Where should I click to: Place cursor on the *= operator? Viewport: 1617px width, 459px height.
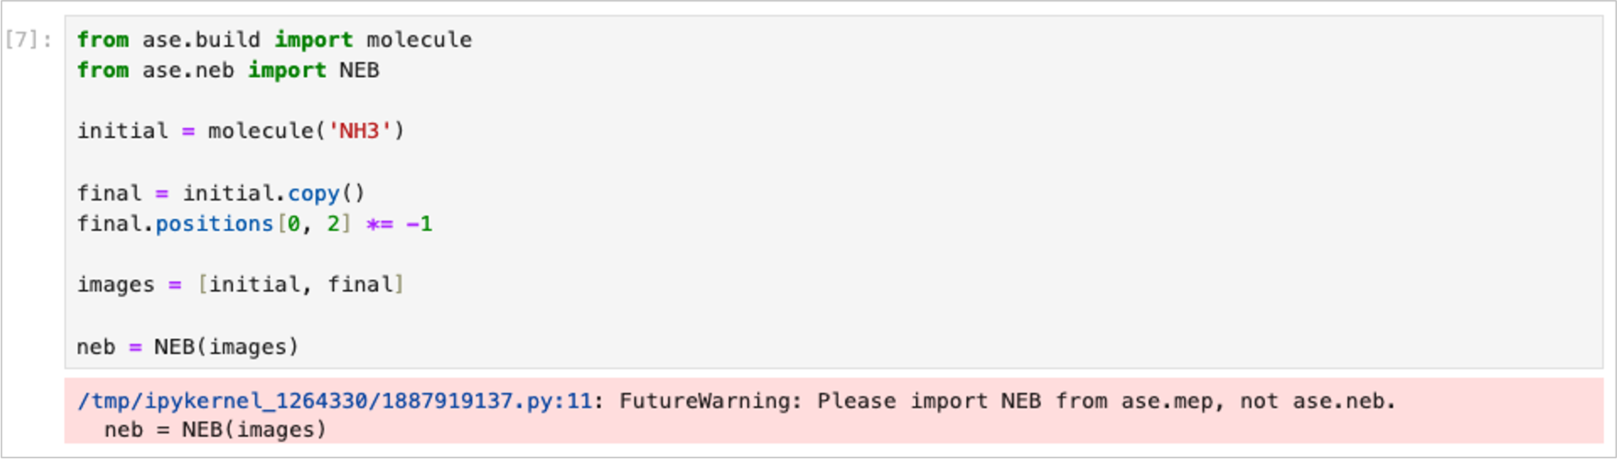click(x=379, y=223)
